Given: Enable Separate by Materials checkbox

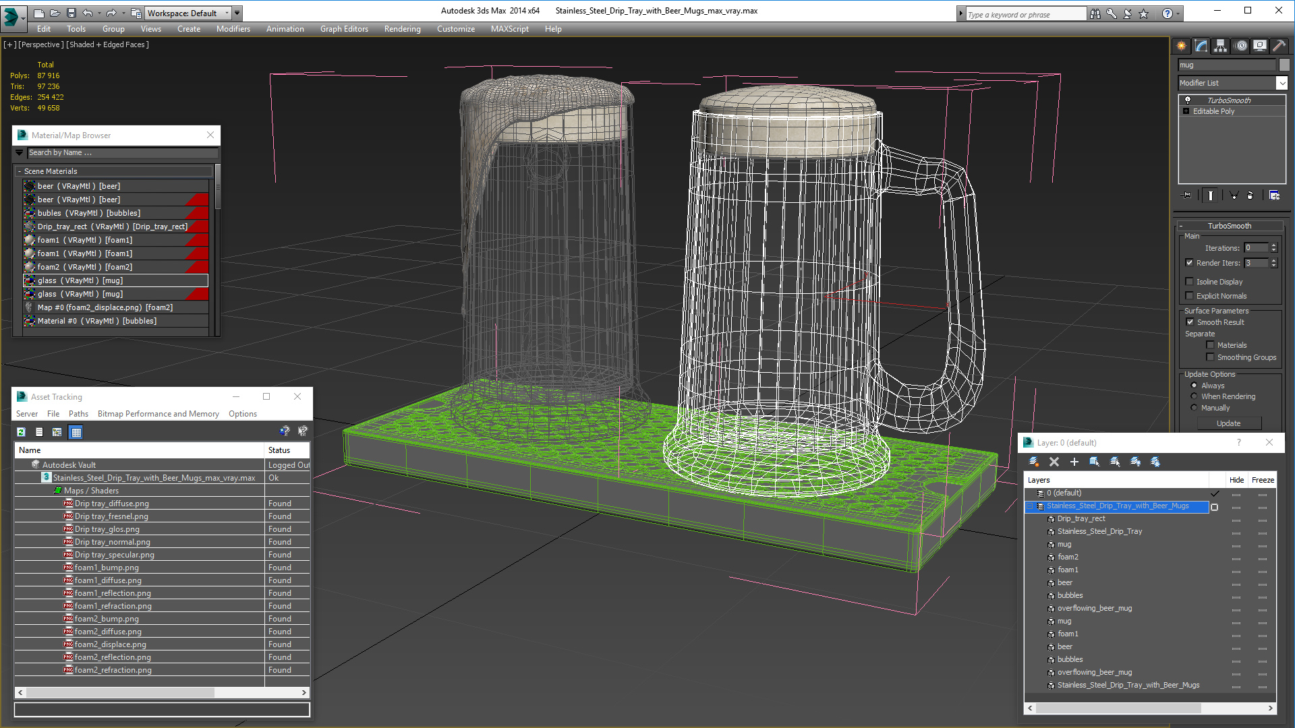Looking at the screenshot, I should point(1210,345).
